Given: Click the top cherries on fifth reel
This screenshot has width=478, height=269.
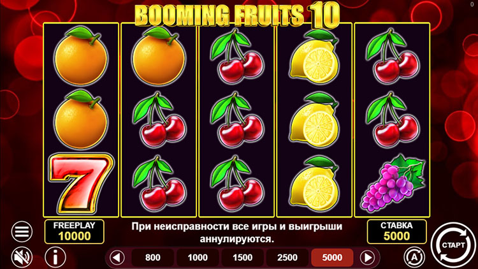Looking at the screenshot, I should [393, 57].
